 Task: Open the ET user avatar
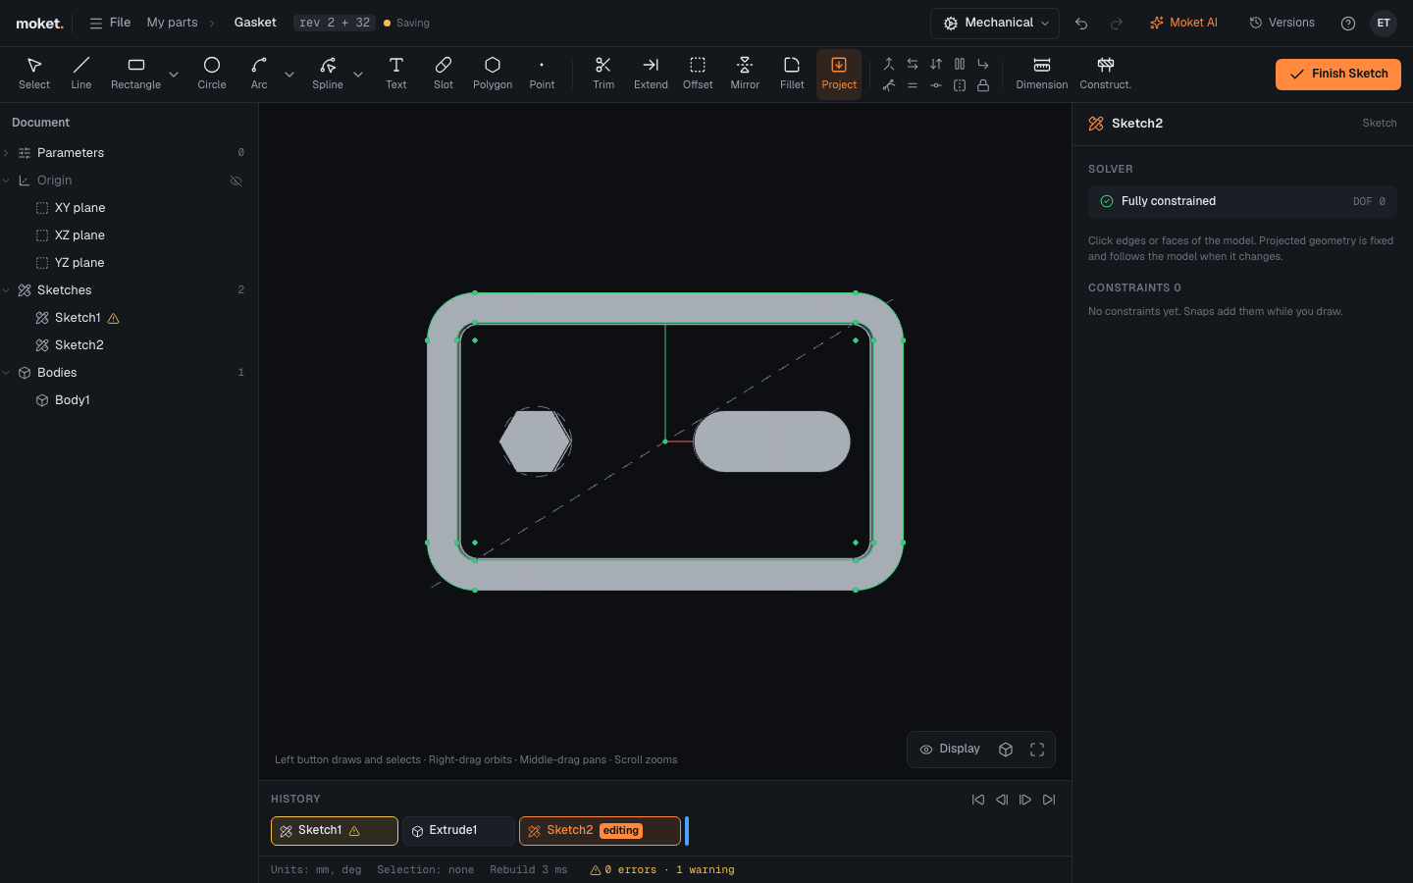click(x=1384, y=24)
